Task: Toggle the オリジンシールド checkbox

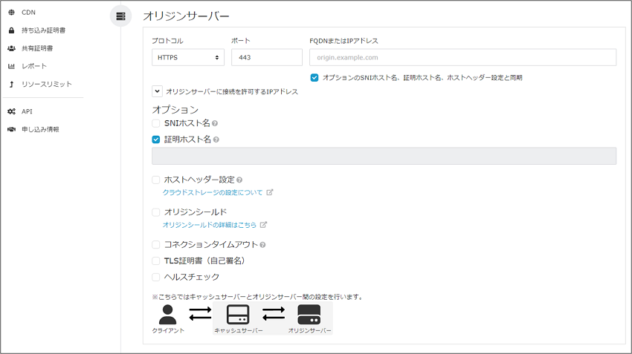Action: click(156, 212)
